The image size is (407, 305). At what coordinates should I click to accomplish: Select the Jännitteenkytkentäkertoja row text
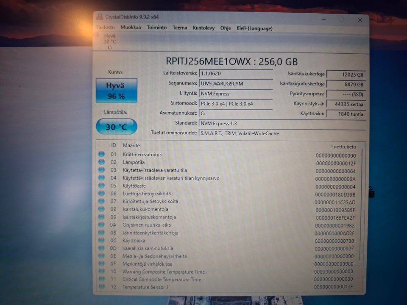click(x=150, y=233)
